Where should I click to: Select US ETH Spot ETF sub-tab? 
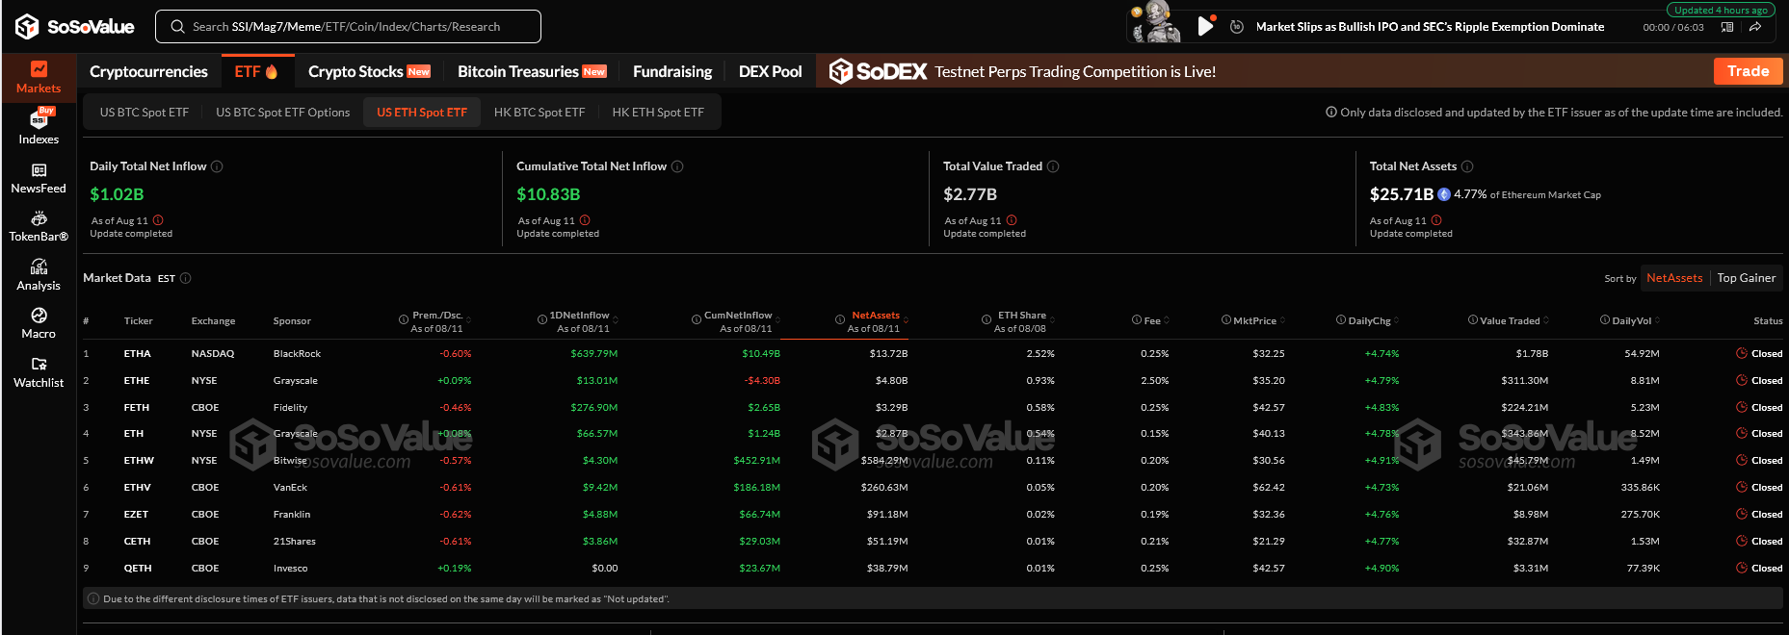422,113
